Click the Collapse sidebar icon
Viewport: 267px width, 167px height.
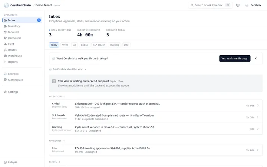tap(5, 162)
